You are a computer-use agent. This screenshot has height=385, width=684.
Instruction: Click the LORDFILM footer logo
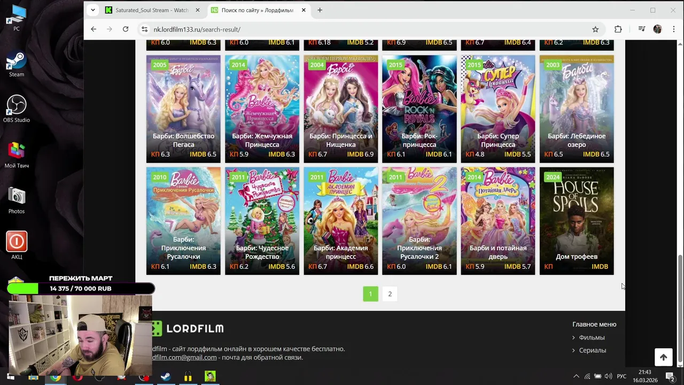[x=188, y=328]
